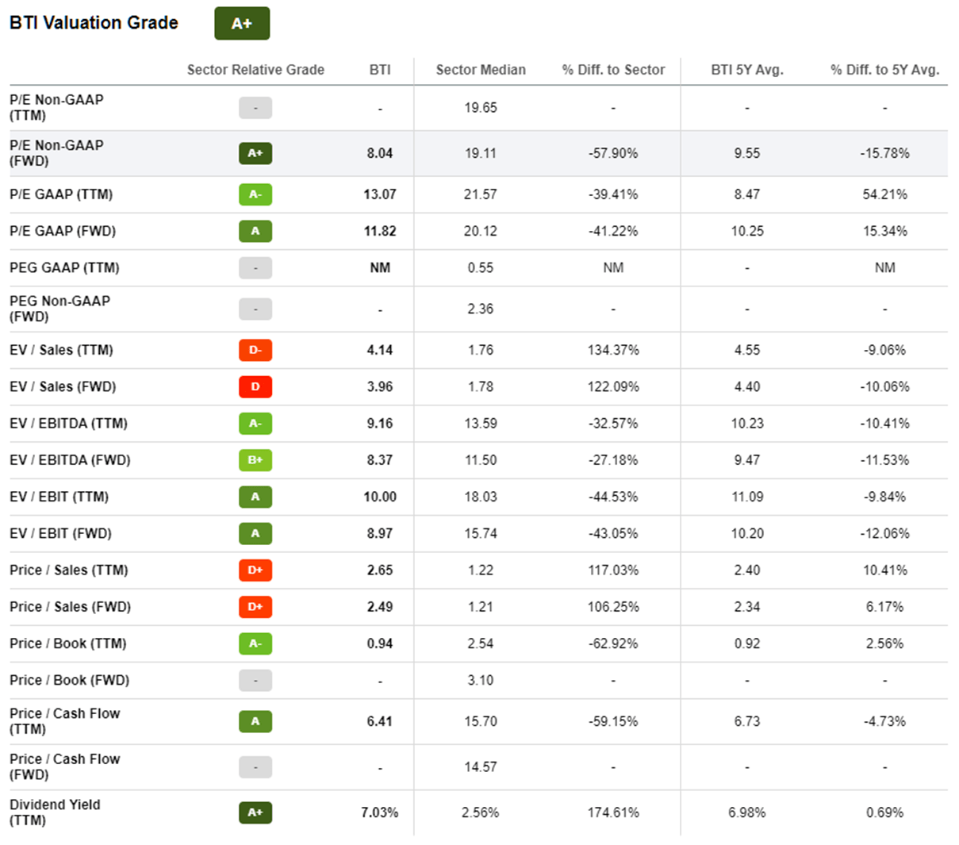Click the Sector Median column header
Viewport: 959px width, 845px height.
click(x=481, y=70)
